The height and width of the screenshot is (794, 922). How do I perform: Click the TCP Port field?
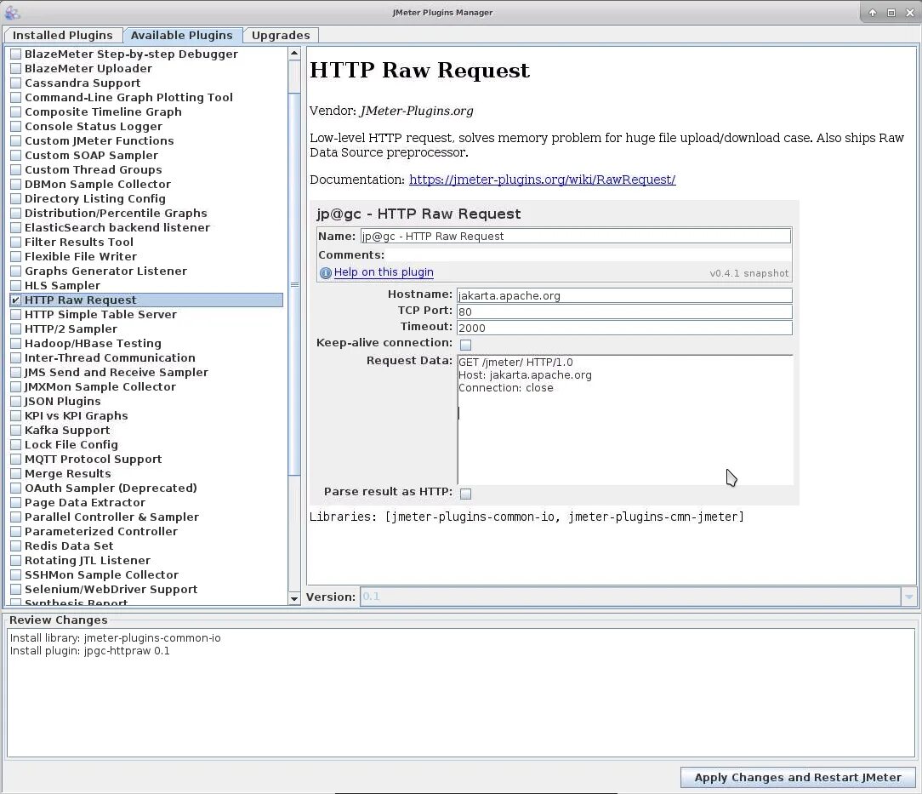coord(624,311)
